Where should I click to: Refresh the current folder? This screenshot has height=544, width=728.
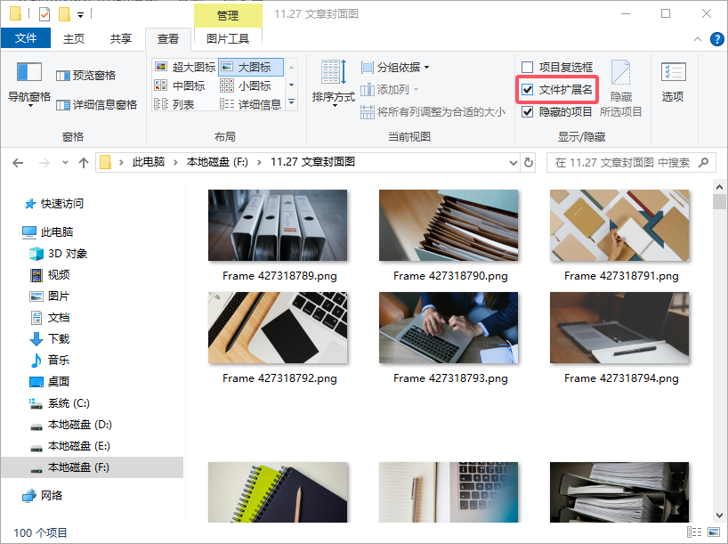(528, 162)
